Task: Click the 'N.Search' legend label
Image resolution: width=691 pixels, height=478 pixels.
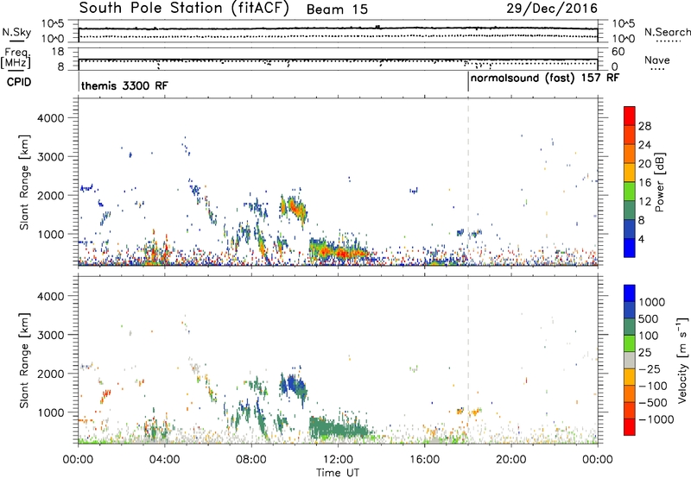Action: 667,32
